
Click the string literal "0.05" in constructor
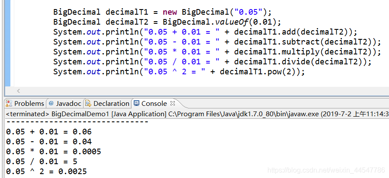click(x=249, y=12)
